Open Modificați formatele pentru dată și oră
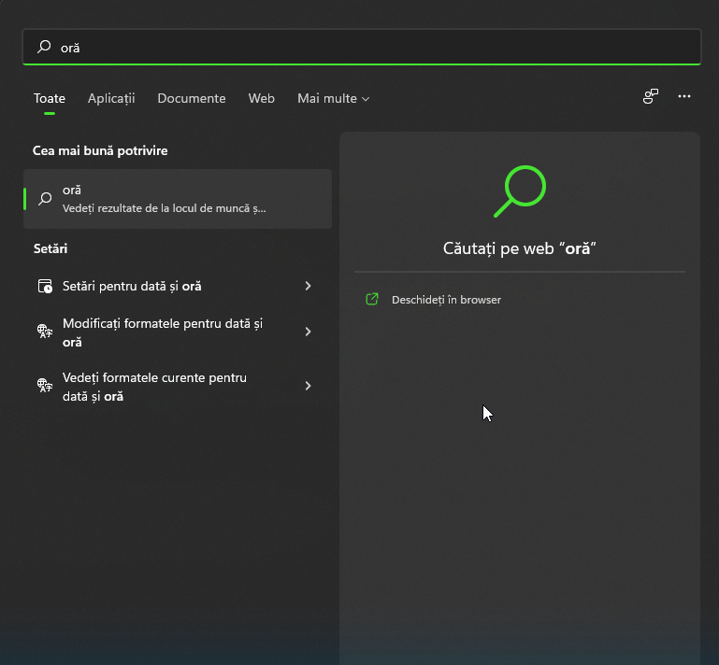719x665 pixels. point(178,332)
